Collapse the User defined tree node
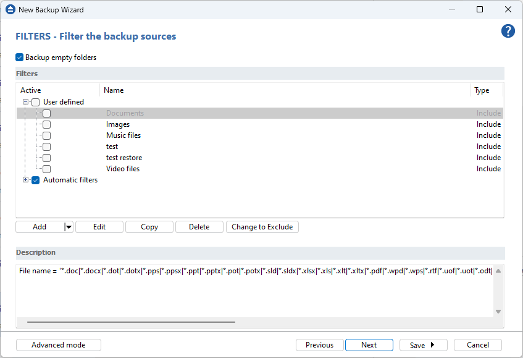523x358 pixels. [x=26, y=102]
